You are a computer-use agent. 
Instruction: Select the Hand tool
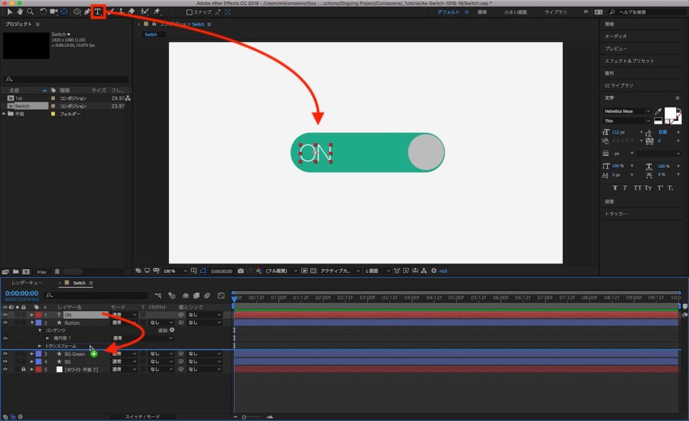coord(20,11)
